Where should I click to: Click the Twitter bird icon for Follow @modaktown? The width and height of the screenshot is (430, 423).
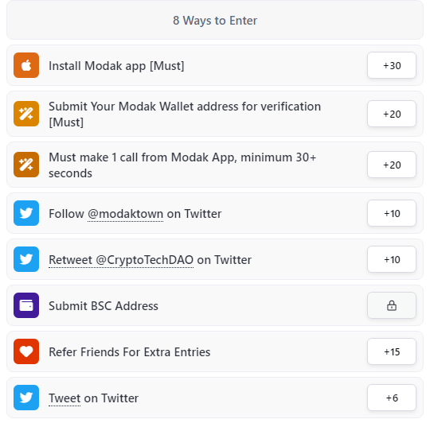(26, 213)
